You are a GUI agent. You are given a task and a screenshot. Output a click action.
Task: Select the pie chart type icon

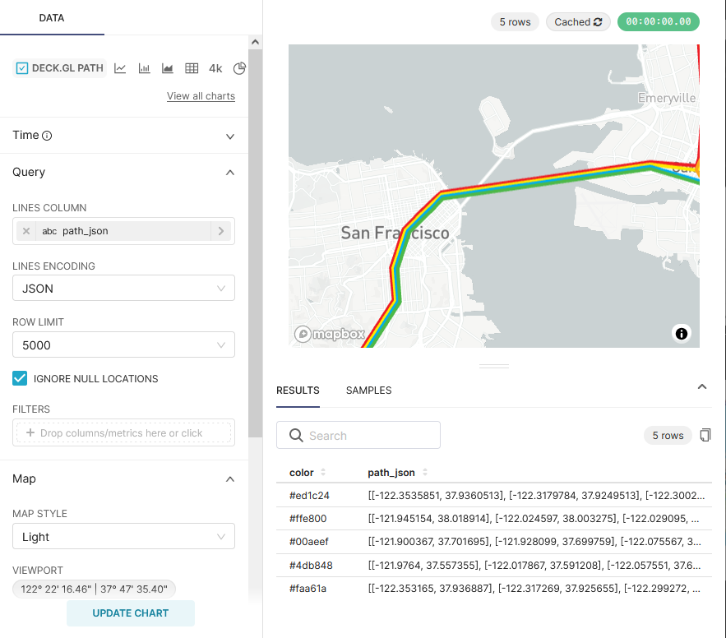pos(239,68)
